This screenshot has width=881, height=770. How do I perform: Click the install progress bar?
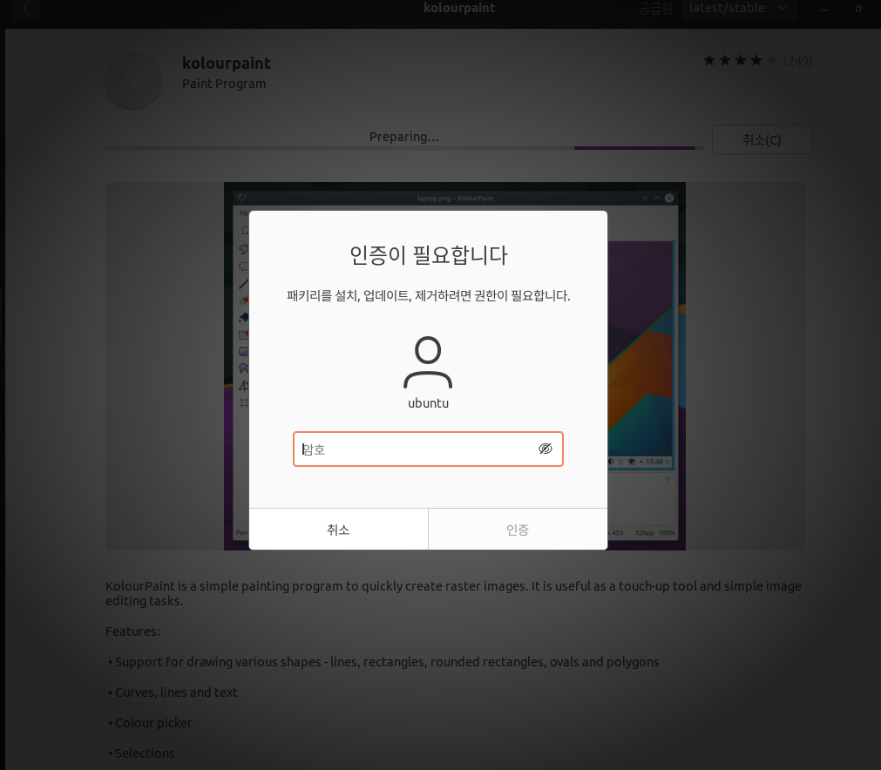click(404, 148)
